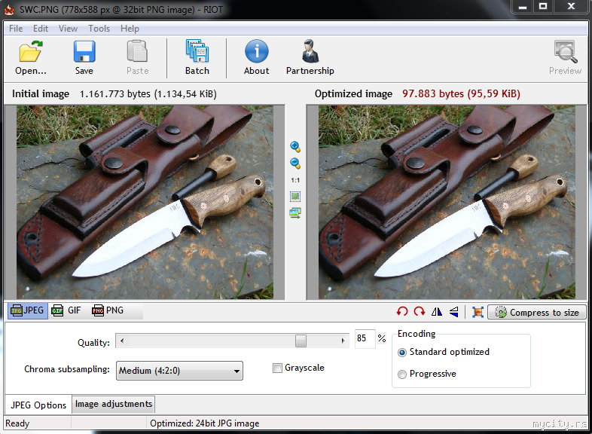Zoom out using the minus magnifier
The height and width of the screenshot is (434, 592).
(x=295, y=164)
